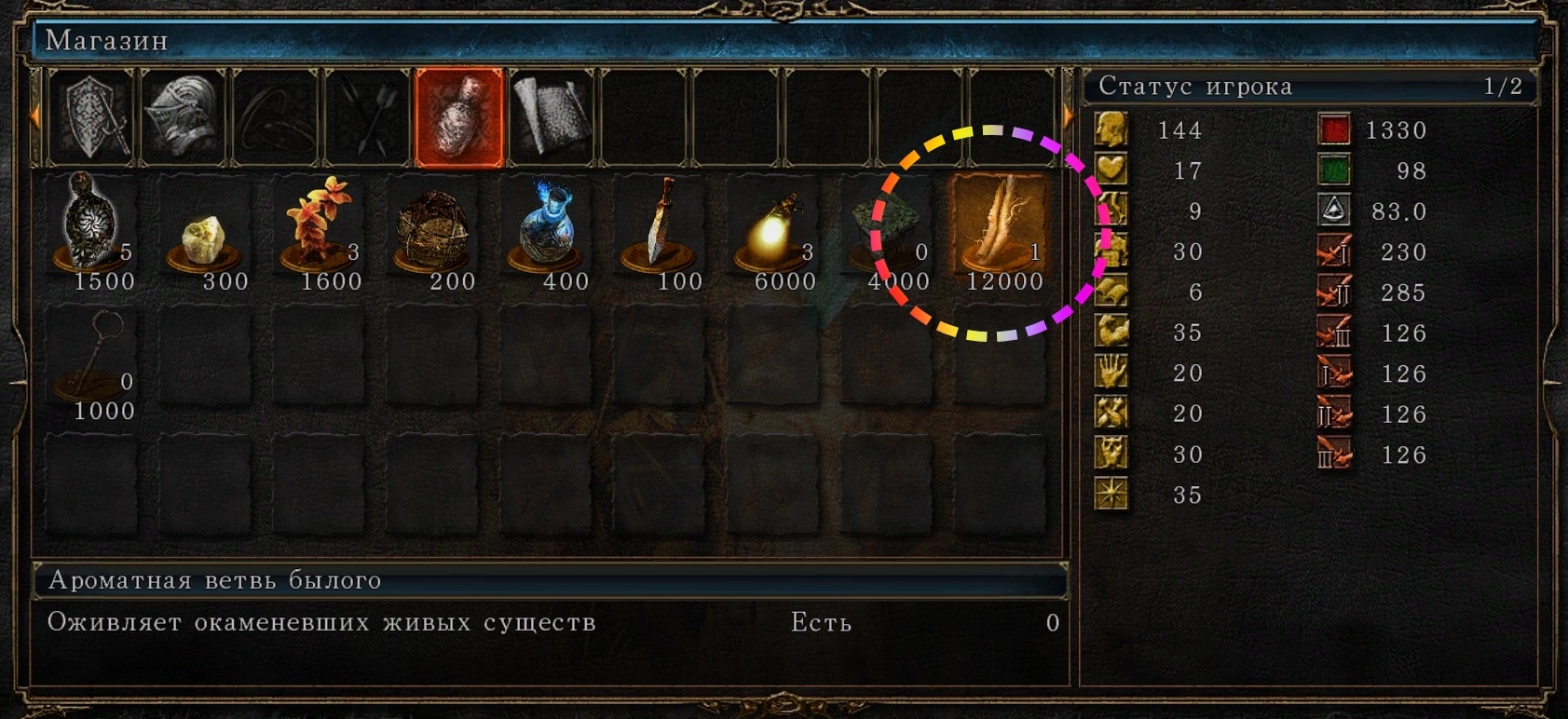The height and width of the screenshot is (719, 1568).
Task: Switch to the helmet armor category tab
Action: click(184, 117)
